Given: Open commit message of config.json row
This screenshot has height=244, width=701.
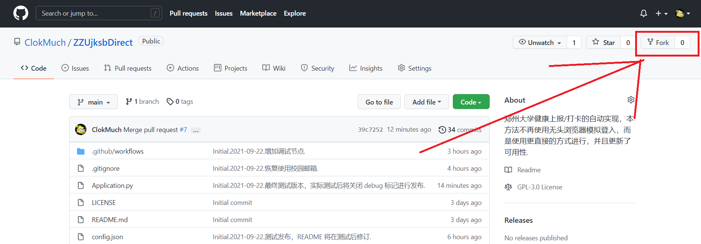Looking at the screenshot, I should (x=292, y=237).
